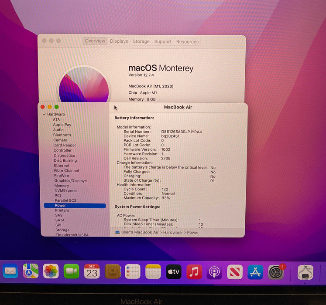Viewport: 326px width, 305px height.
Task: Select Thunderbolt/USB4 in sidebar
Action: click(72, 235)
